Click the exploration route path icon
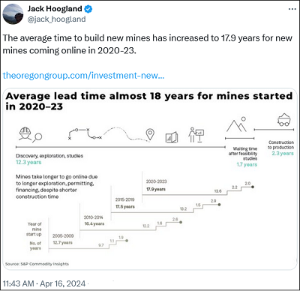Viewport: 300px width, 291px height. coord(85,134)
